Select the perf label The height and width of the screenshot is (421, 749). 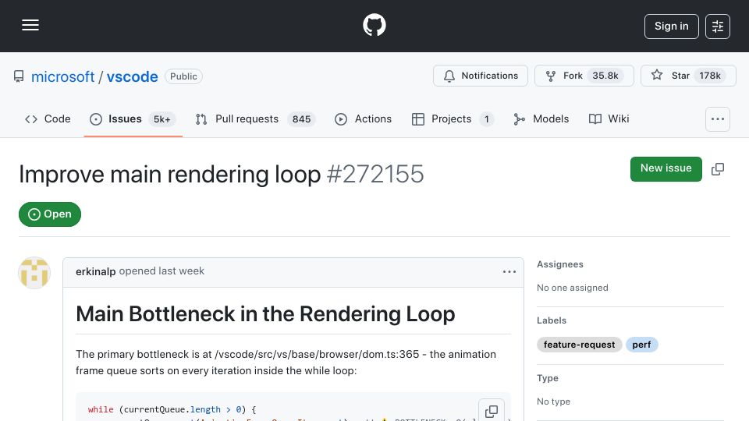(x=641, y=345)
